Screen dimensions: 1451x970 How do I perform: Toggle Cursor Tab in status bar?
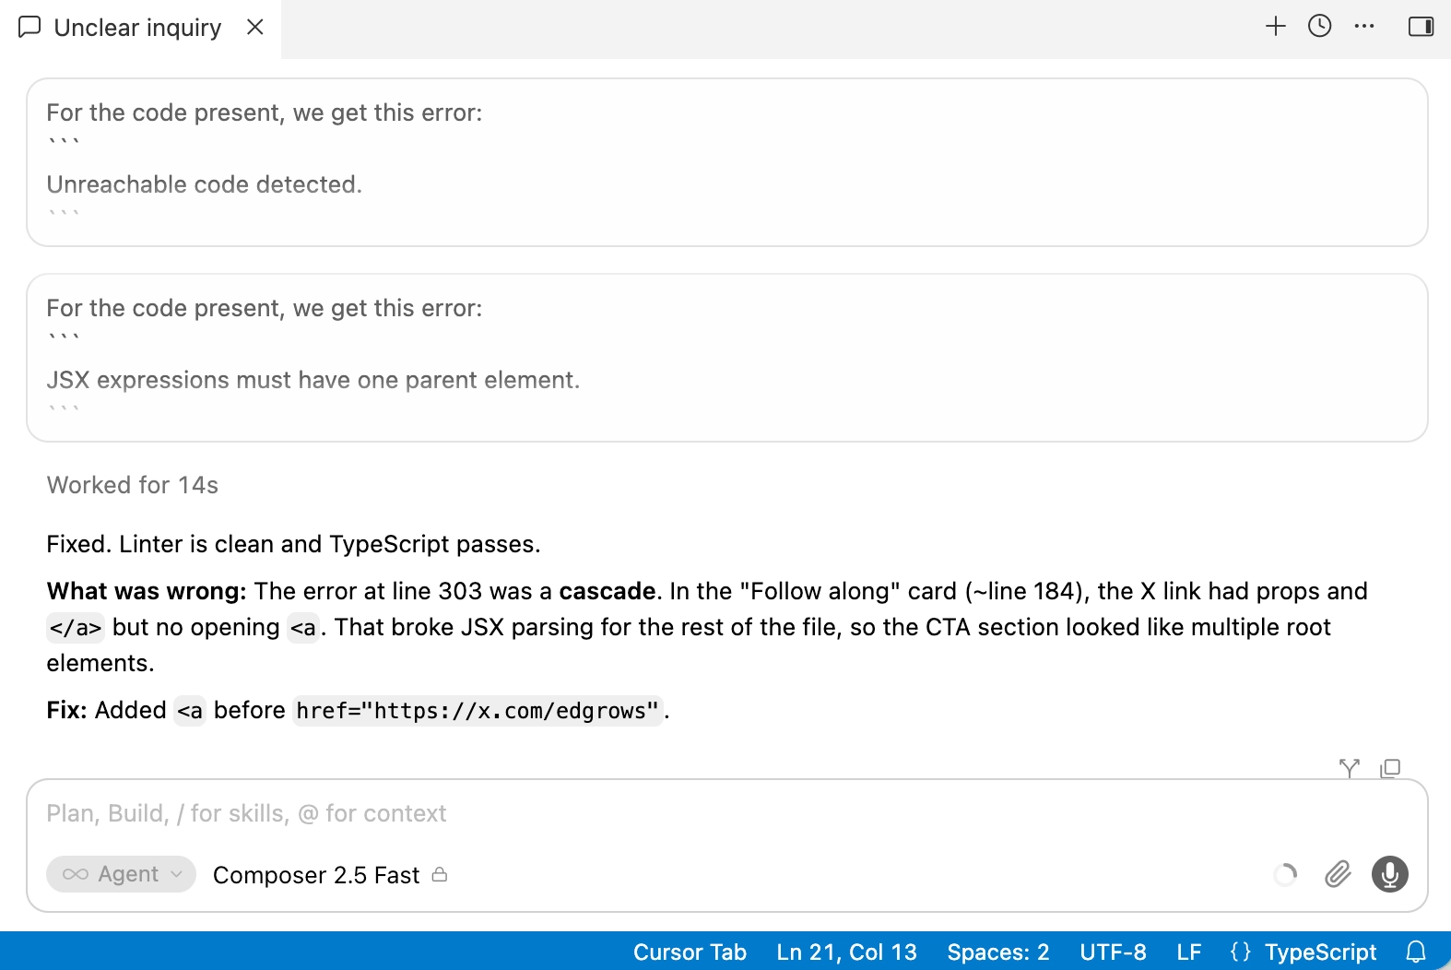coord(690,952)
